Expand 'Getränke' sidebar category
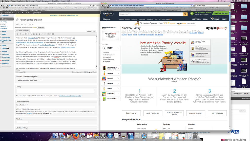This screenshot has width=250, height=141. (x=118, y=73)
